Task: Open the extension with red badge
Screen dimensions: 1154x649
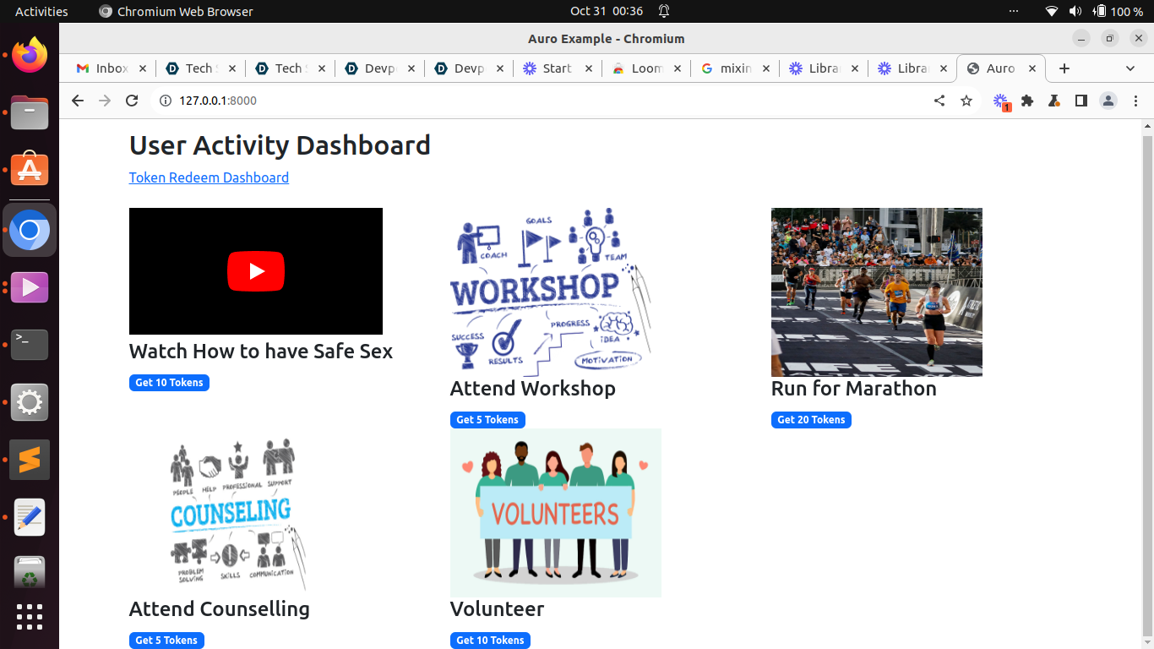Action: coord(1001,101)
